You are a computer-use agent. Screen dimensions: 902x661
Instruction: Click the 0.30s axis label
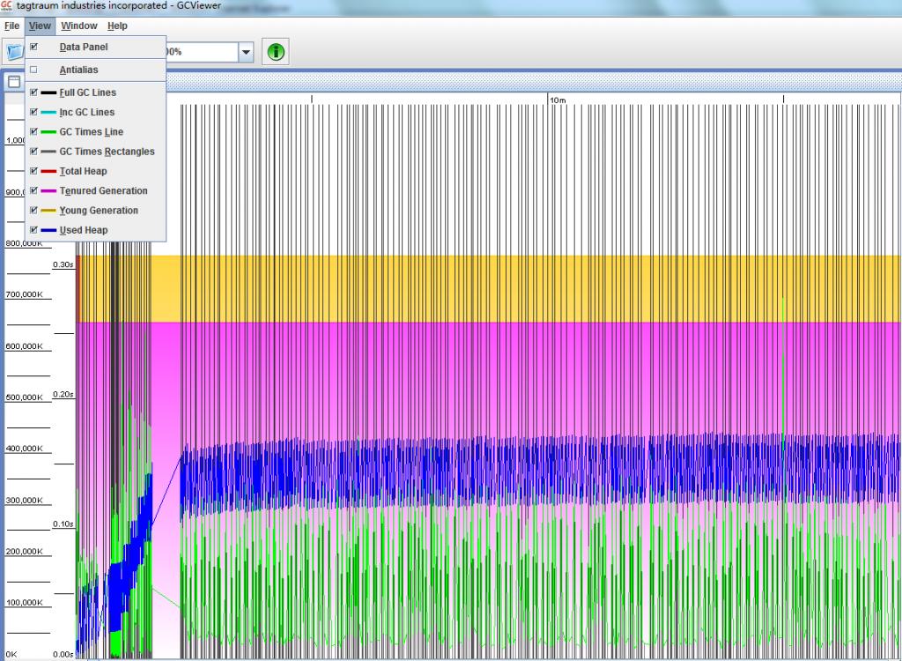pyautogui.click(x=63, y=265)
